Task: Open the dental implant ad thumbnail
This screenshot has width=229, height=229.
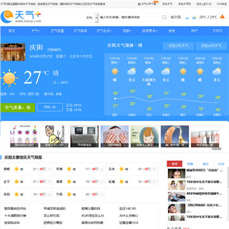Action: 205,136
